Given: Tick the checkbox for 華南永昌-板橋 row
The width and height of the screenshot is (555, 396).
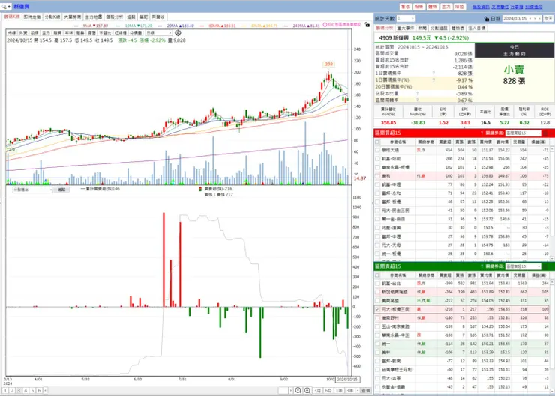Looking at the screenshot, I should pos(377,167).
